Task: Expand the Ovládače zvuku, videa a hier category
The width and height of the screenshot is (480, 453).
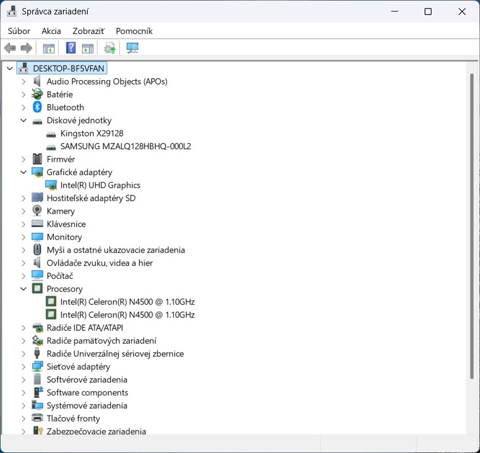Action: pos(24,263)
